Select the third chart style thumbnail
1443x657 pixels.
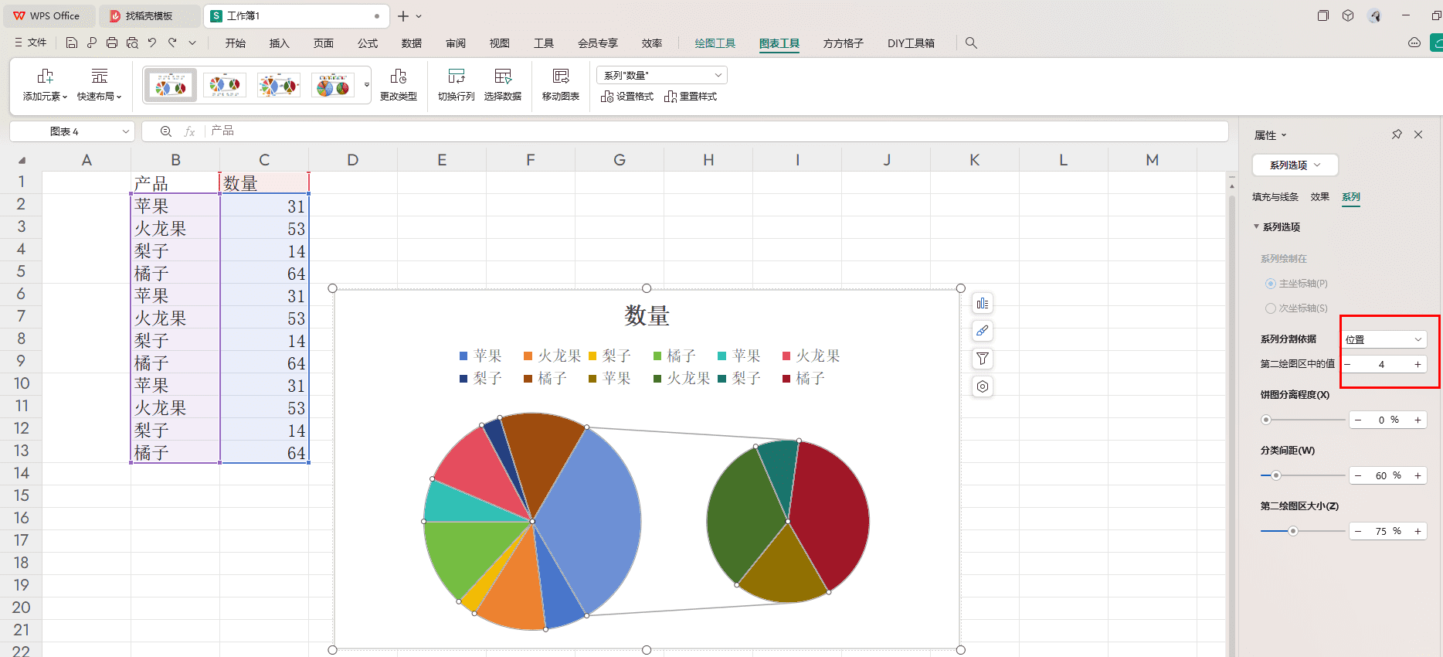279,85
